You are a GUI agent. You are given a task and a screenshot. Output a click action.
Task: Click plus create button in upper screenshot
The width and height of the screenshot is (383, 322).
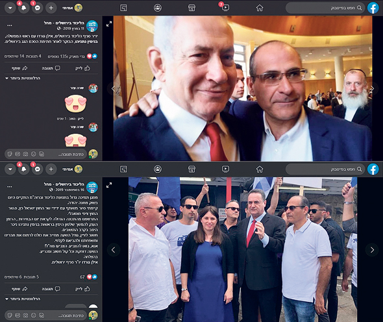(51, 8)
